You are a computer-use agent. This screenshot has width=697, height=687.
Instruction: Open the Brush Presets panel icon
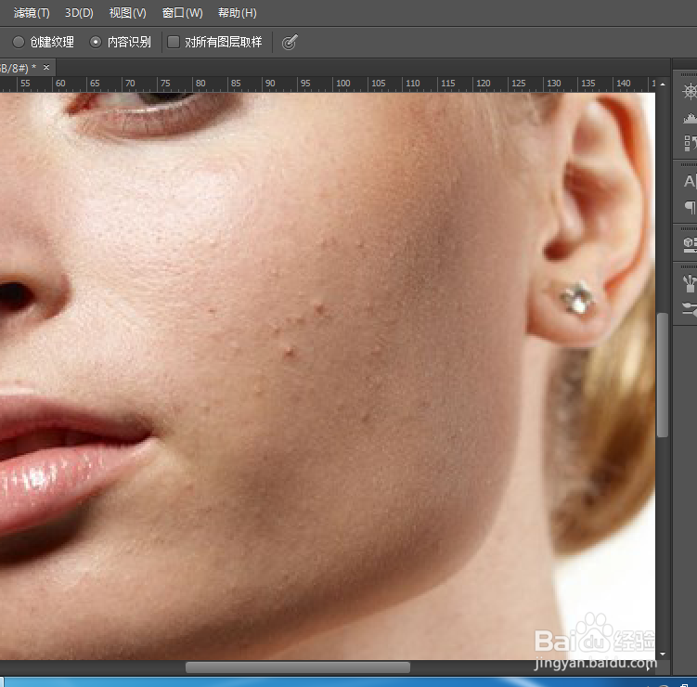(690, 283)
